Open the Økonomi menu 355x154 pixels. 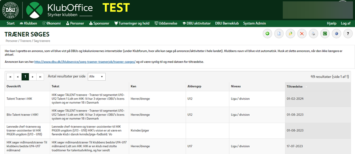51,23
